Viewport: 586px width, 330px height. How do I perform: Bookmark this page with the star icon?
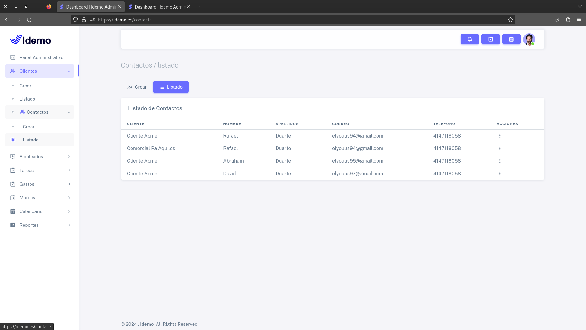click(511, 20)
